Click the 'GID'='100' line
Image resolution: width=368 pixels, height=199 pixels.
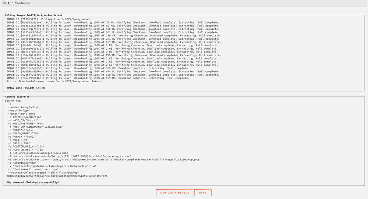coord(19,143)
